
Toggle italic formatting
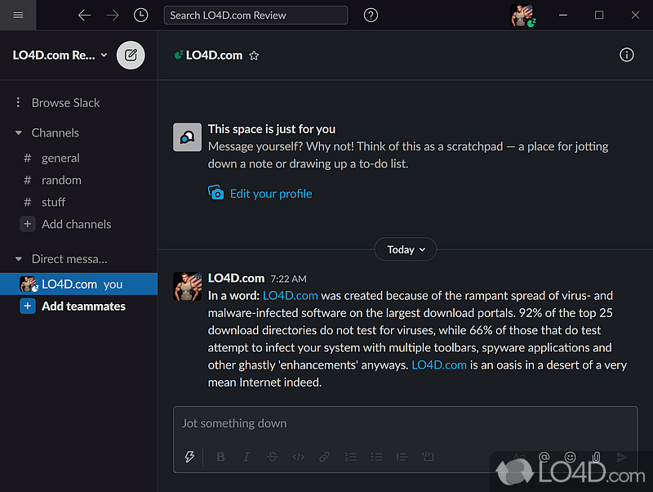pyautogui.click(x=247, y=457)
